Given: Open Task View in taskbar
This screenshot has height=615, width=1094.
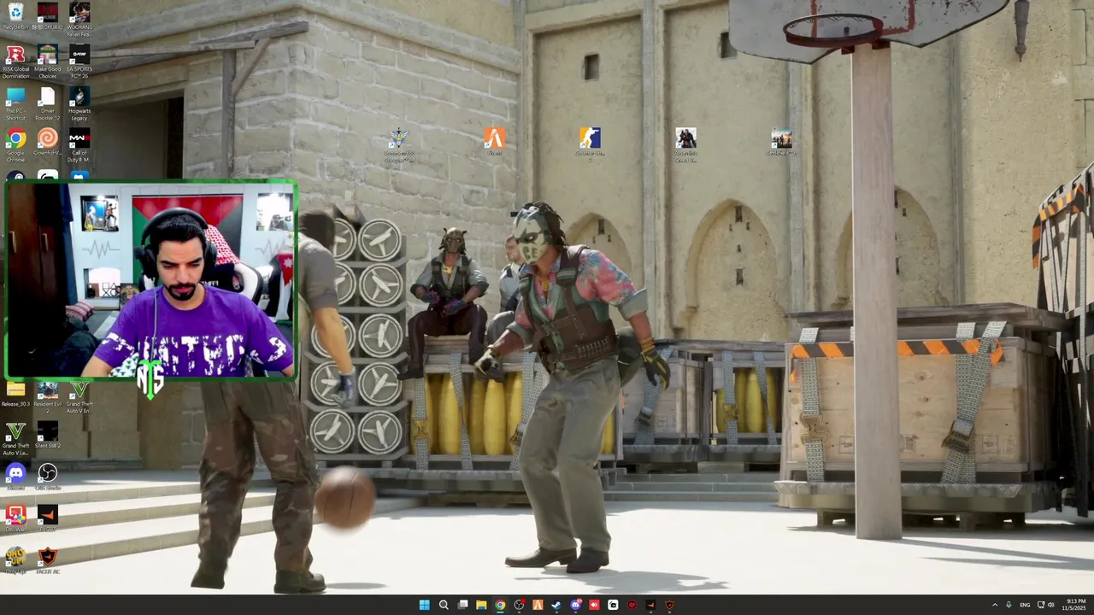Looking at the screenshot, I should click(462, 605).
